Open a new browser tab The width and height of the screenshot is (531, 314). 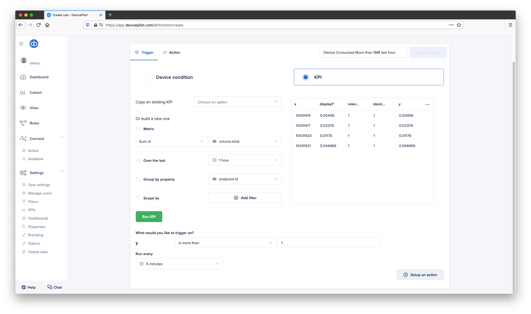tap(110, 15)
